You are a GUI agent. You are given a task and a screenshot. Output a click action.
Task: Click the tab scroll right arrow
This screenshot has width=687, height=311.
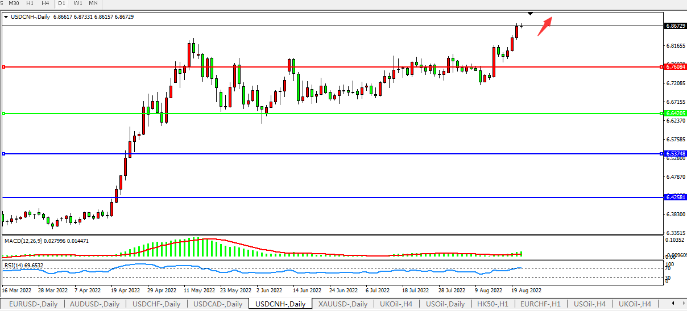(x=681, y=304)
